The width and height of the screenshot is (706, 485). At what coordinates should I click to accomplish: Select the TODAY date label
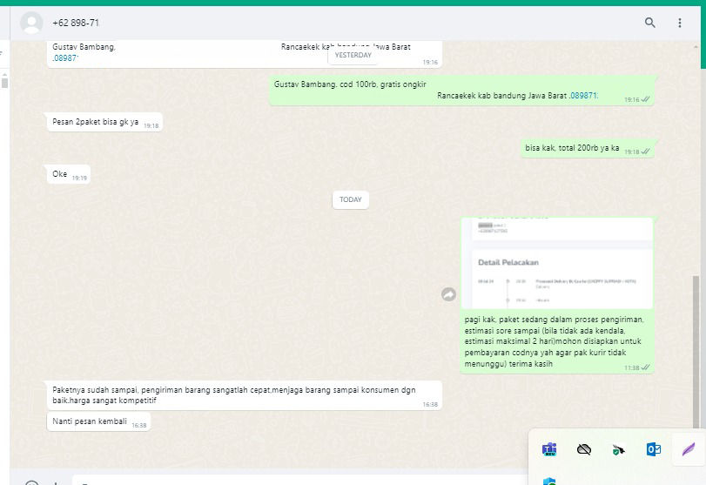pos(350,199)
